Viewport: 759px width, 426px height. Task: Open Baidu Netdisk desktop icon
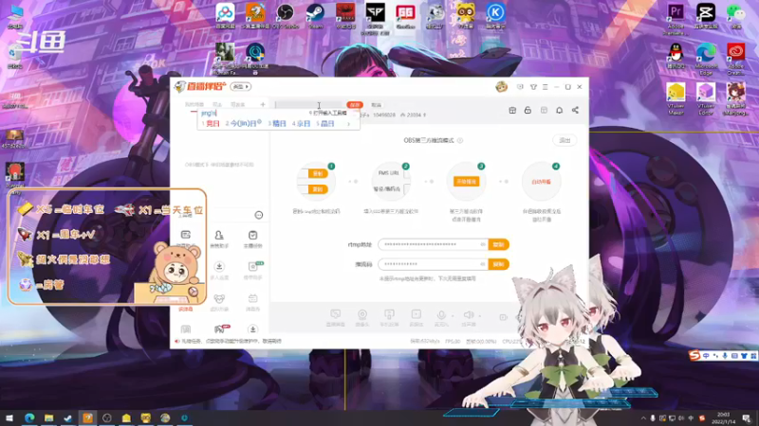(225, 15)
